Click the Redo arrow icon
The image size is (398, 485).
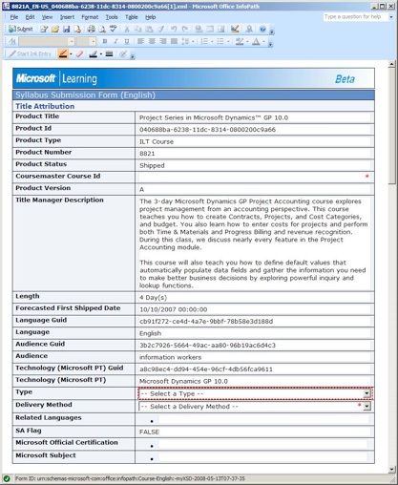(185, 30)
